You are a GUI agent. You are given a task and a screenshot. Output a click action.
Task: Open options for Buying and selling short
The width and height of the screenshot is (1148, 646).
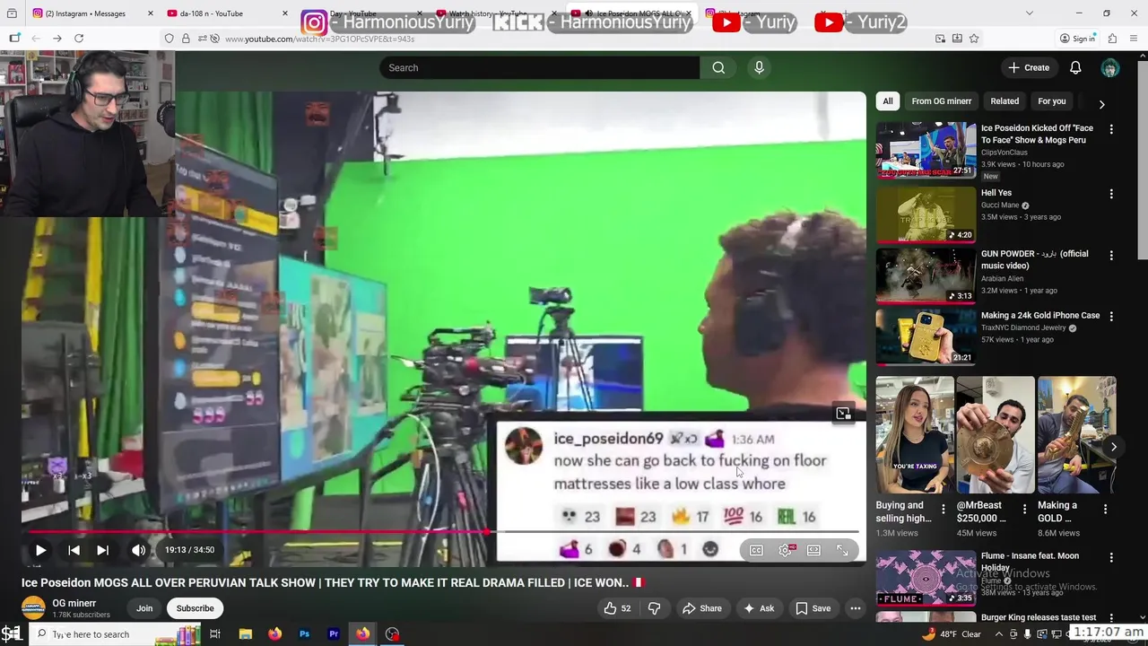point(943,509)
